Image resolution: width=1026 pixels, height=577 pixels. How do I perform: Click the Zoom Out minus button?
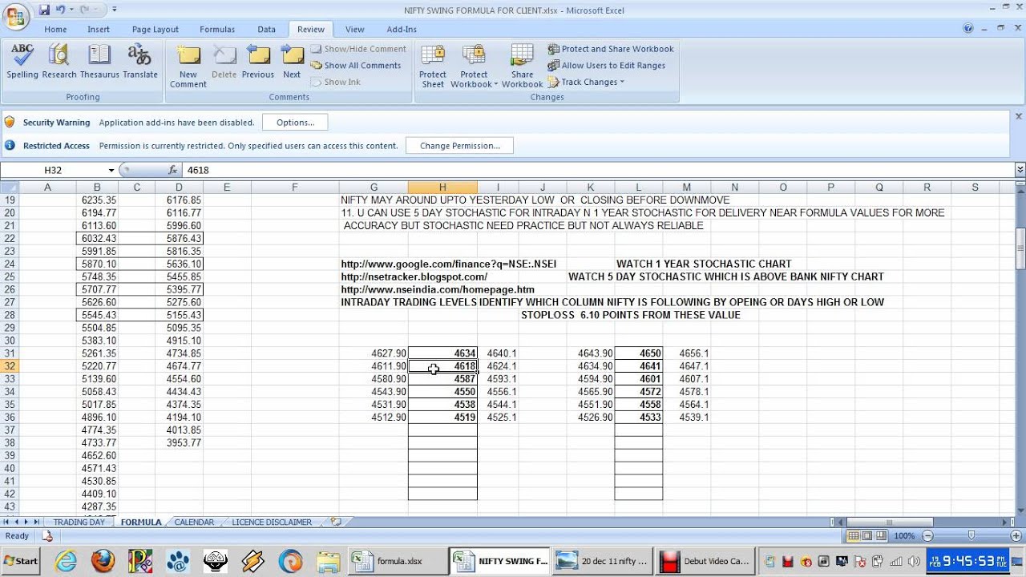tap(927, 535)
